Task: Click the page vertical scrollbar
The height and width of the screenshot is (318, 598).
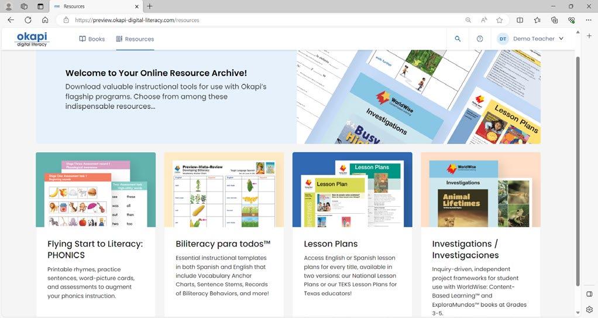Action: coord(578,171)
